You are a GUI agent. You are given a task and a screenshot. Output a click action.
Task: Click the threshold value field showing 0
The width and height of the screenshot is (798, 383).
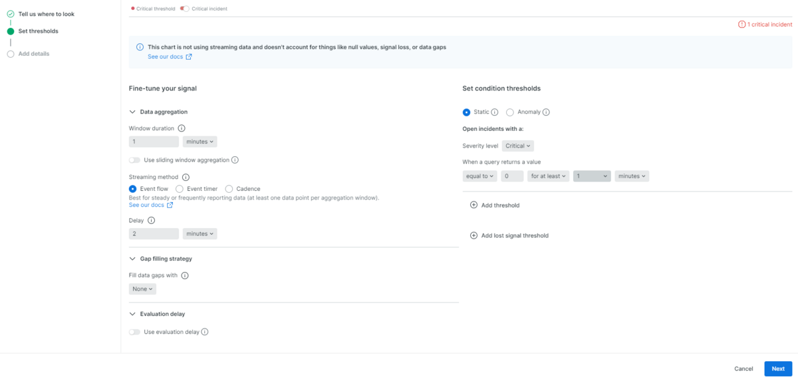tap(512, 176)
